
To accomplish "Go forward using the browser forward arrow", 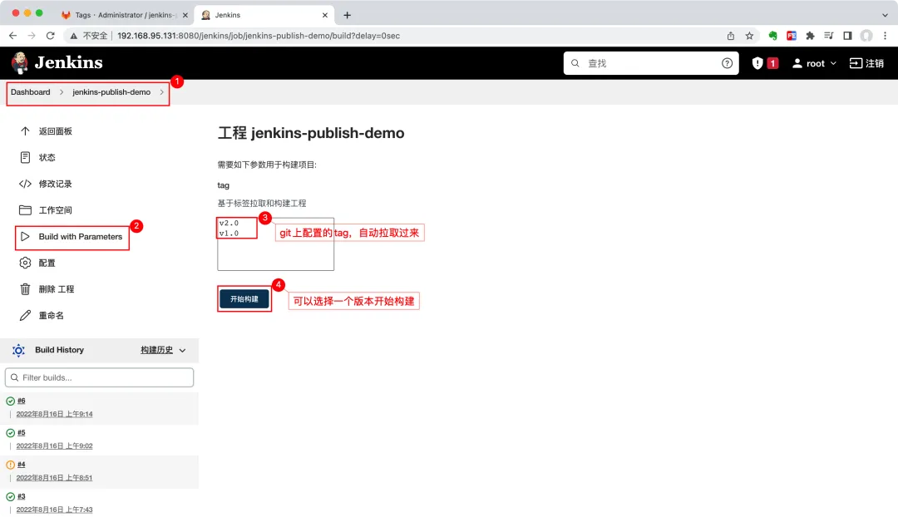I will pos(32,36).
